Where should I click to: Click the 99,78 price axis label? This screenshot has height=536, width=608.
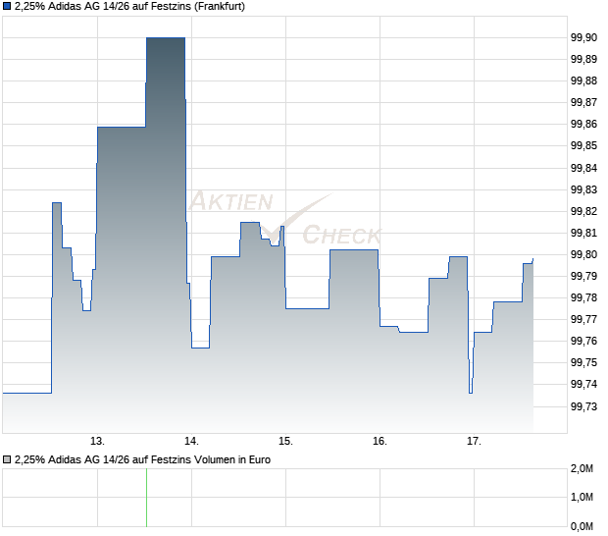click(x=583, y=297)
